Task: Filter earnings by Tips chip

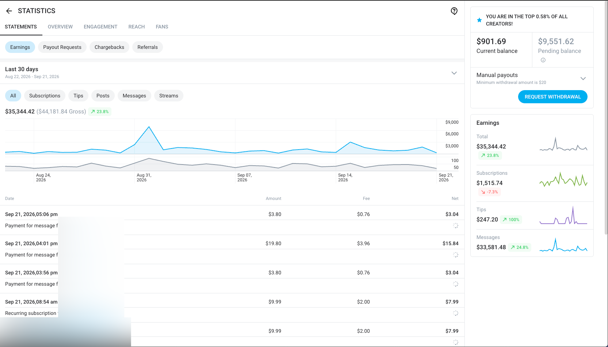Action: pyautogui.click(x=78, y=96)
